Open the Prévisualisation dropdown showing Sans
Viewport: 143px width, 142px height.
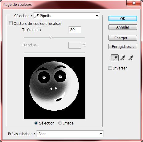click(x=70, y=134)
